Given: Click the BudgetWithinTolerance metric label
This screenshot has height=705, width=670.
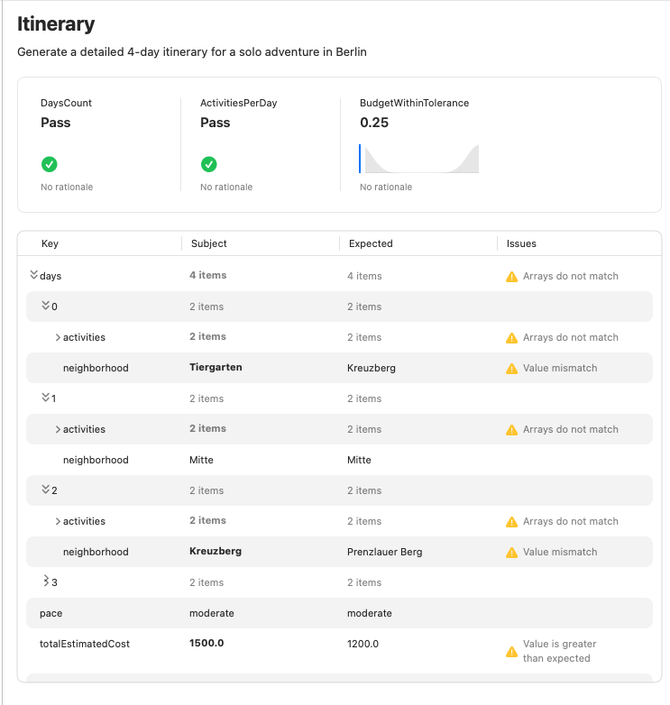Looking at the screenshot, I should pyautogui.click(x=414, y=103).
